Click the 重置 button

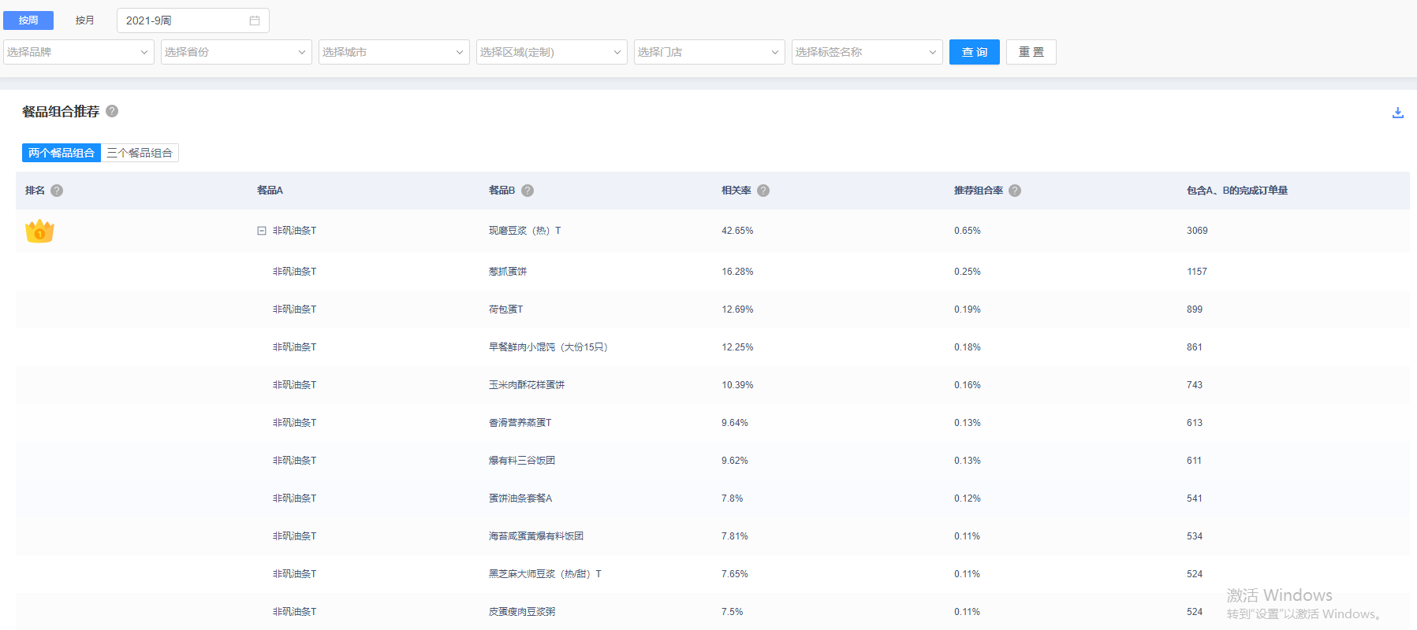[x=1031, y=52]
